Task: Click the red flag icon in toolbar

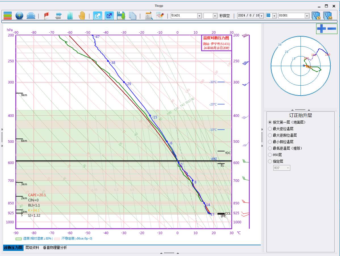Action: [47, 16]
